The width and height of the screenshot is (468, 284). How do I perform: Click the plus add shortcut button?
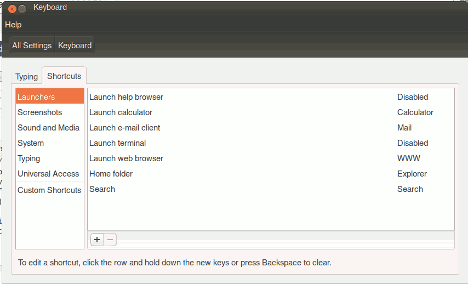pyautogui.click(x=97, y=240)
